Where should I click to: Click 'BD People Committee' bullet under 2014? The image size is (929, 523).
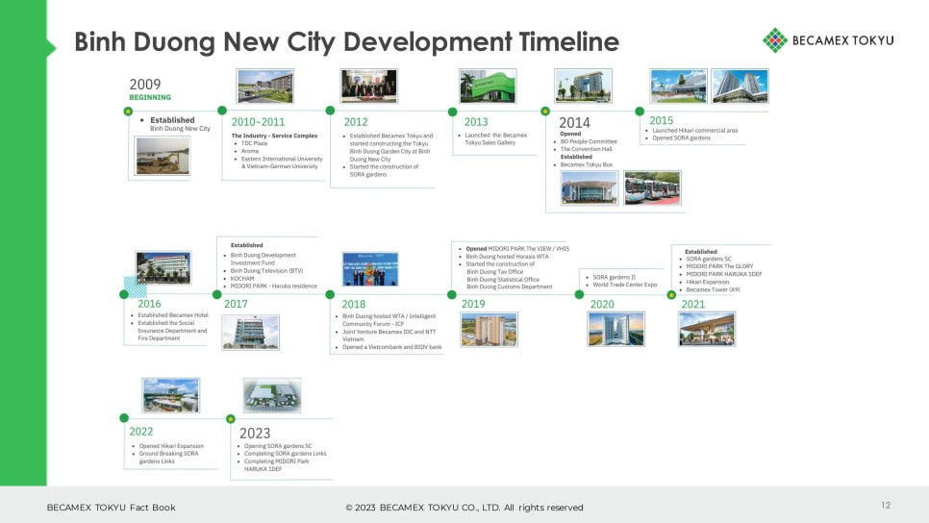coord(589,141)
